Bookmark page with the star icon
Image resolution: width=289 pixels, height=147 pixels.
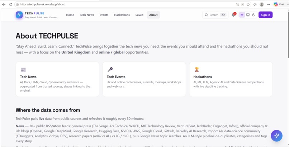[x=248, y=4]
